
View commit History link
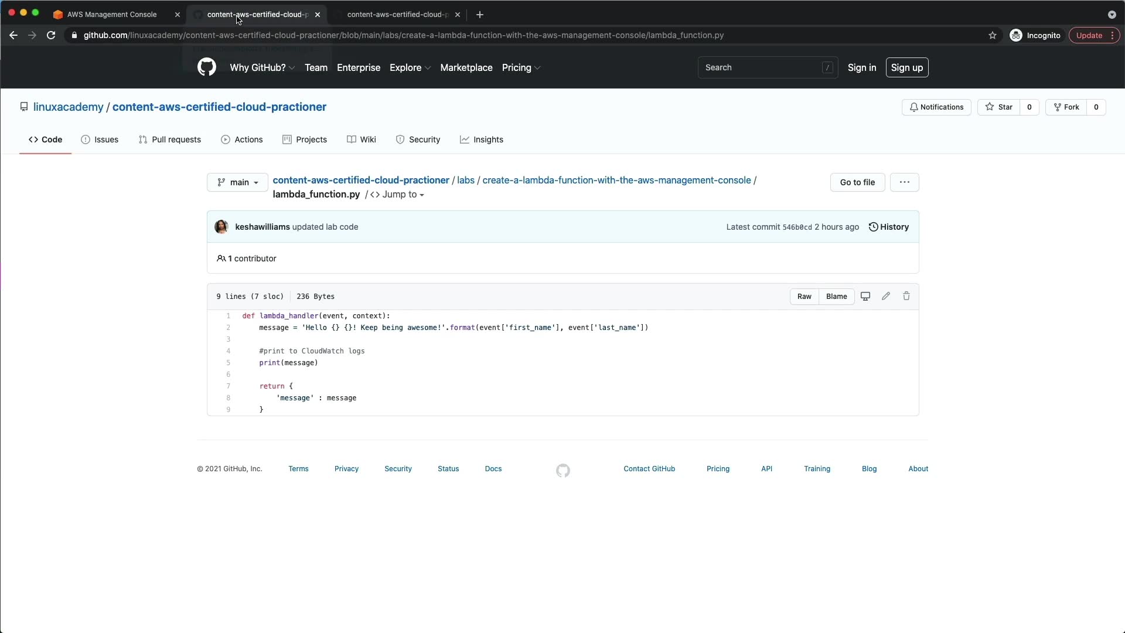[x=889, y=227]
